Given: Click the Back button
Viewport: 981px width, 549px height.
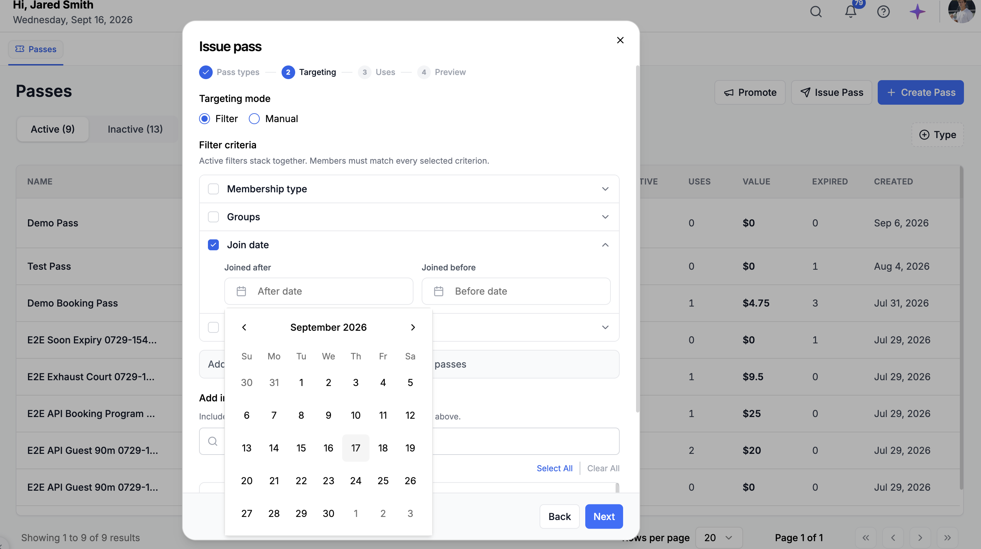Looking at the screenshot, I should [559, 516].
